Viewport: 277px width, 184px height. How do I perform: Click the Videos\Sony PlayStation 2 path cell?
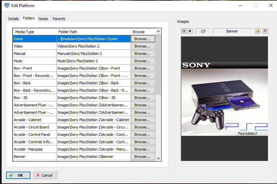[93, 46]
